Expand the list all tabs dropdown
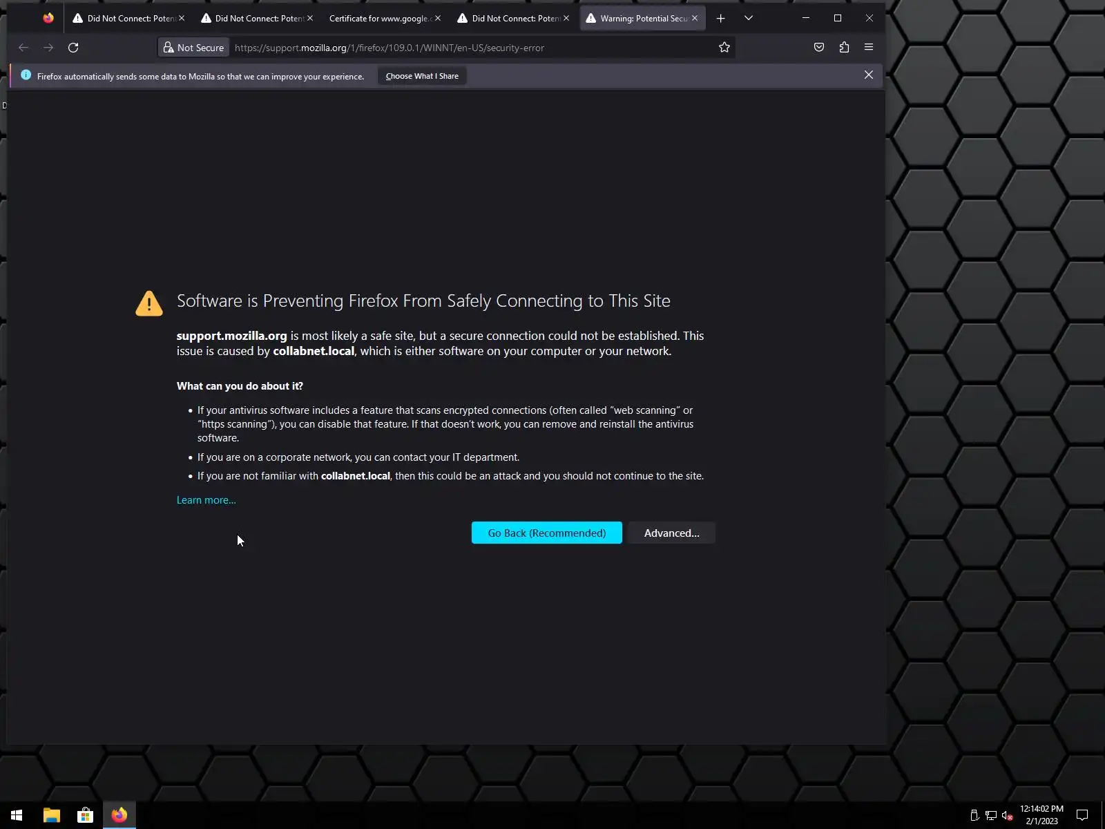 point(749,19)
